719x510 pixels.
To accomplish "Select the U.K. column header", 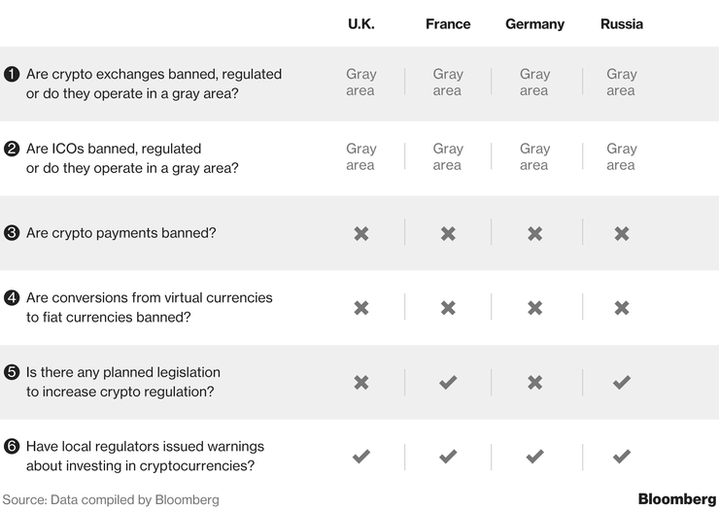I will click(361, 24).
